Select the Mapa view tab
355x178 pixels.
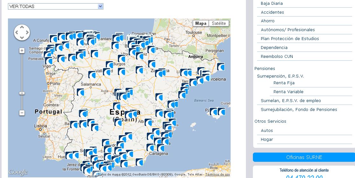(x=201, y=23)
